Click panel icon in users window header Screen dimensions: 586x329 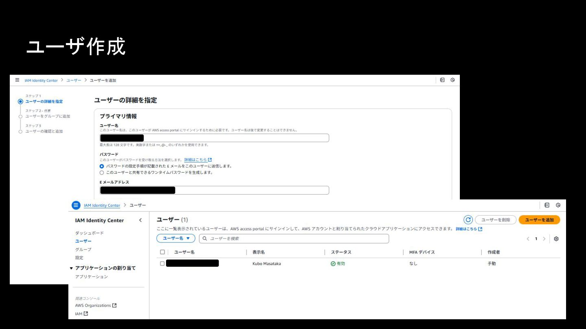pos(547,205)
